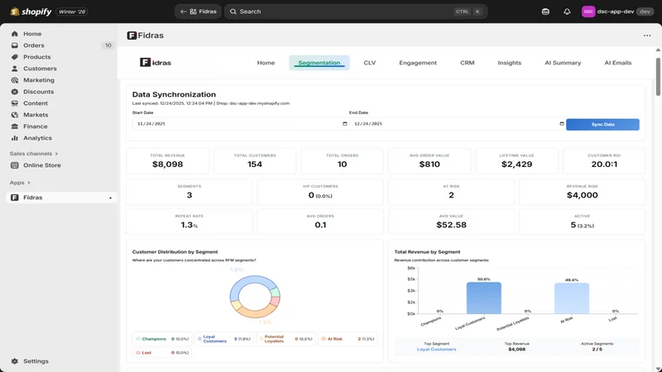
Task: Click the Total Revenue $8,098 card
Action: point(168,160)
